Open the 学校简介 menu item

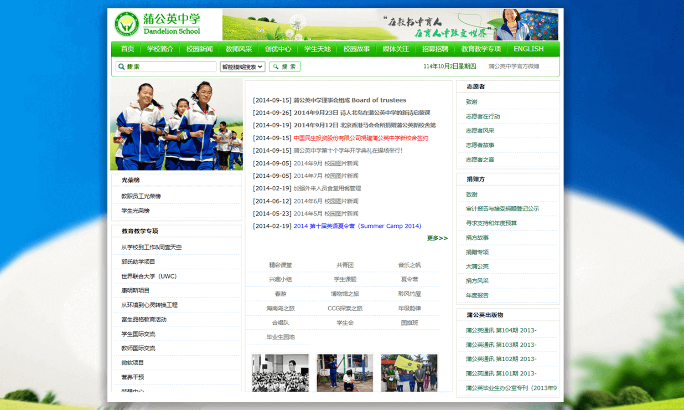(160, 49)
